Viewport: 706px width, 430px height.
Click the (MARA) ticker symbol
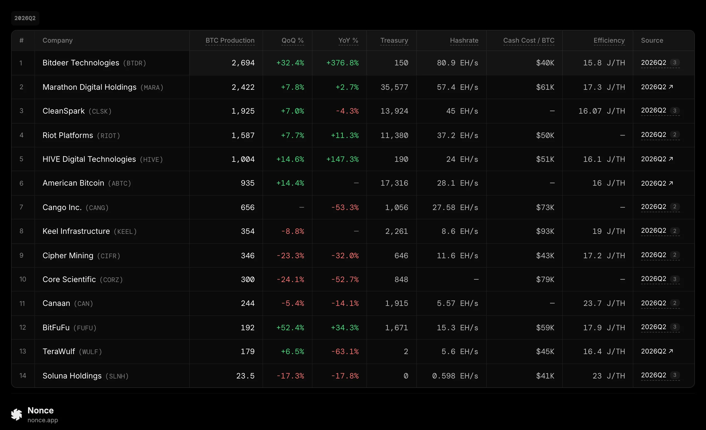pos(152,88)
